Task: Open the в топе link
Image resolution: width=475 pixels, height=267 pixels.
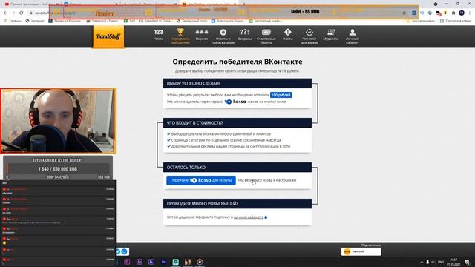Action: point(285,147)
